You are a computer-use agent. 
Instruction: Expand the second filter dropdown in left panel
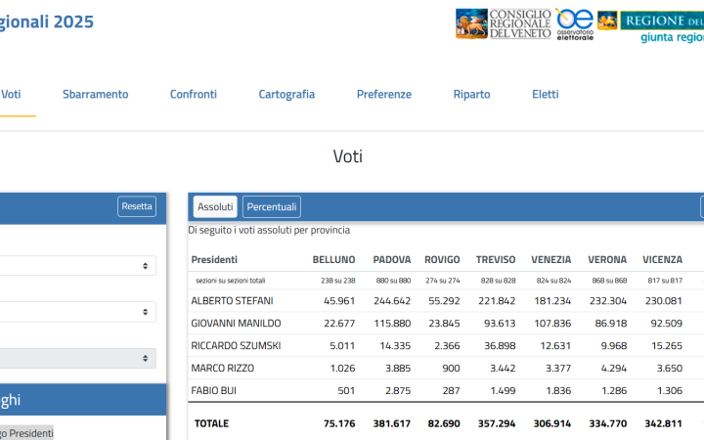pyautogui.click(x=78, y=312)
